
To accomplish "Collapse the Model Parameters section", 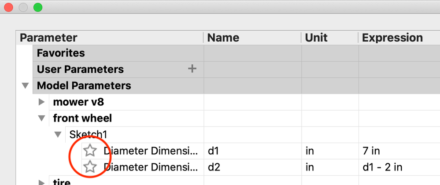I will click(26, 85).
